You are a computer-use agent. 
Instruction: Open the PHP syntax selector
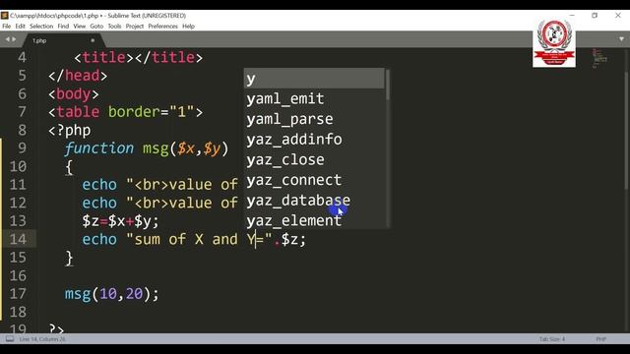pyautogui.click(x=600, y=339)
